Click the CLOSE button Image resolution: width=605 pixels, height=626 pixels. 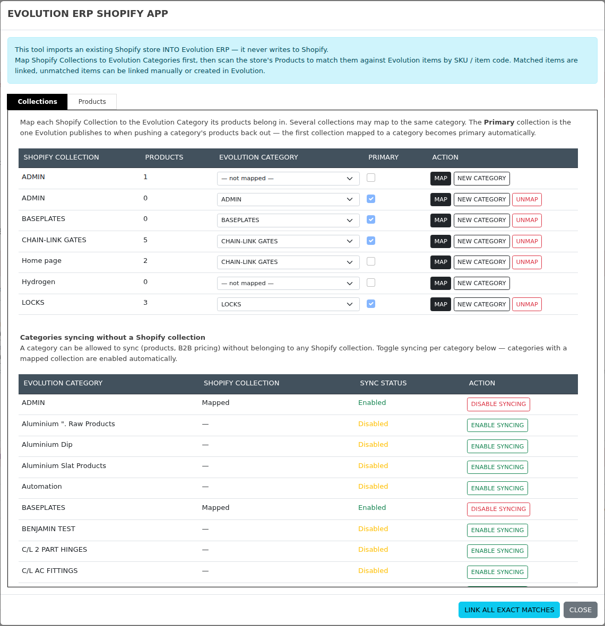pyautogui.click(x=580, y=610)
